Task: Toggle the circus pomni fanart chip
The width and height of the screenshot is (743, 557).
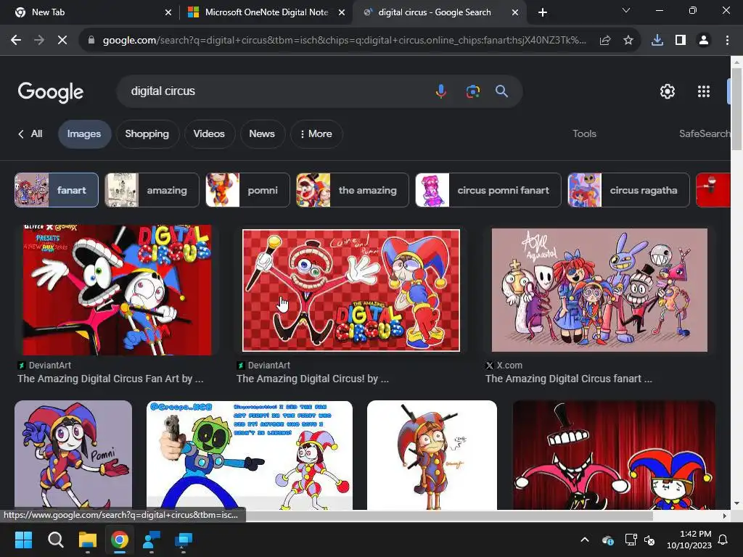Action: [x=488, y=190]
